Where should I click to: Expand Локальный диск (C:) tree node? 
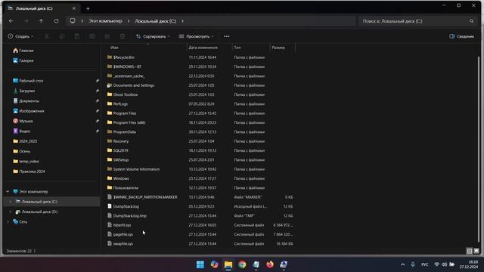[11, 202]
